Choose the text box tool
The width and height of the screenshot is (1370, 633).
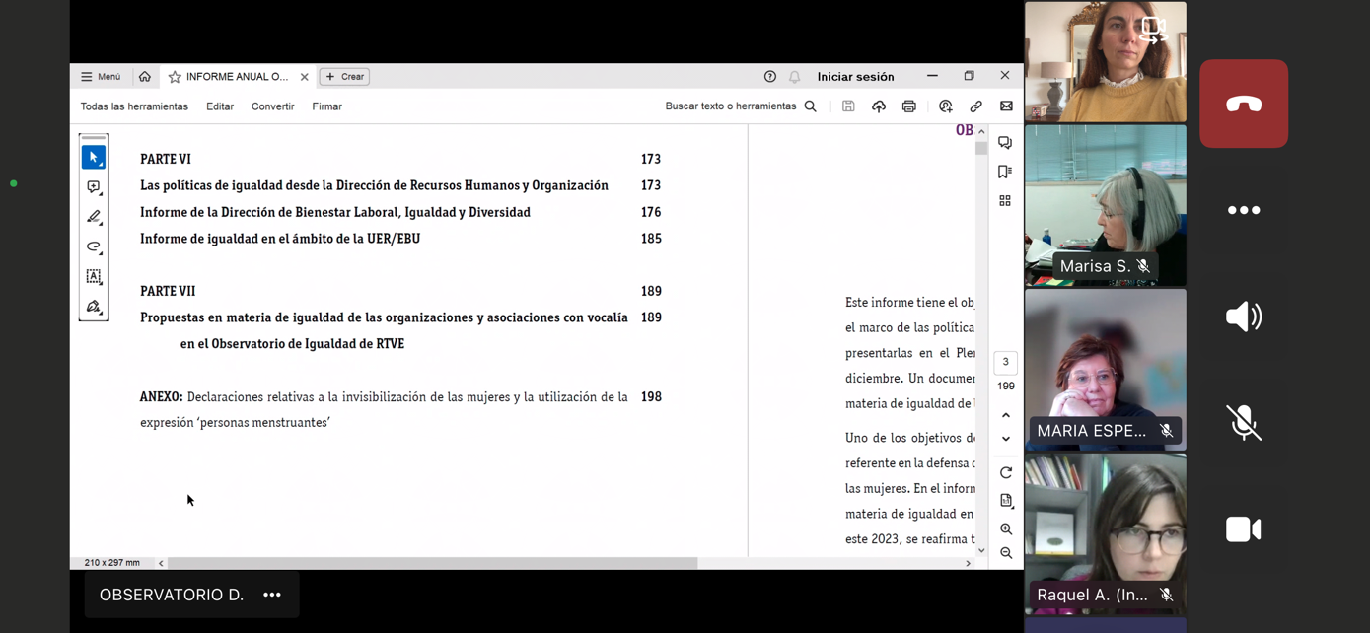pos(94,276)
